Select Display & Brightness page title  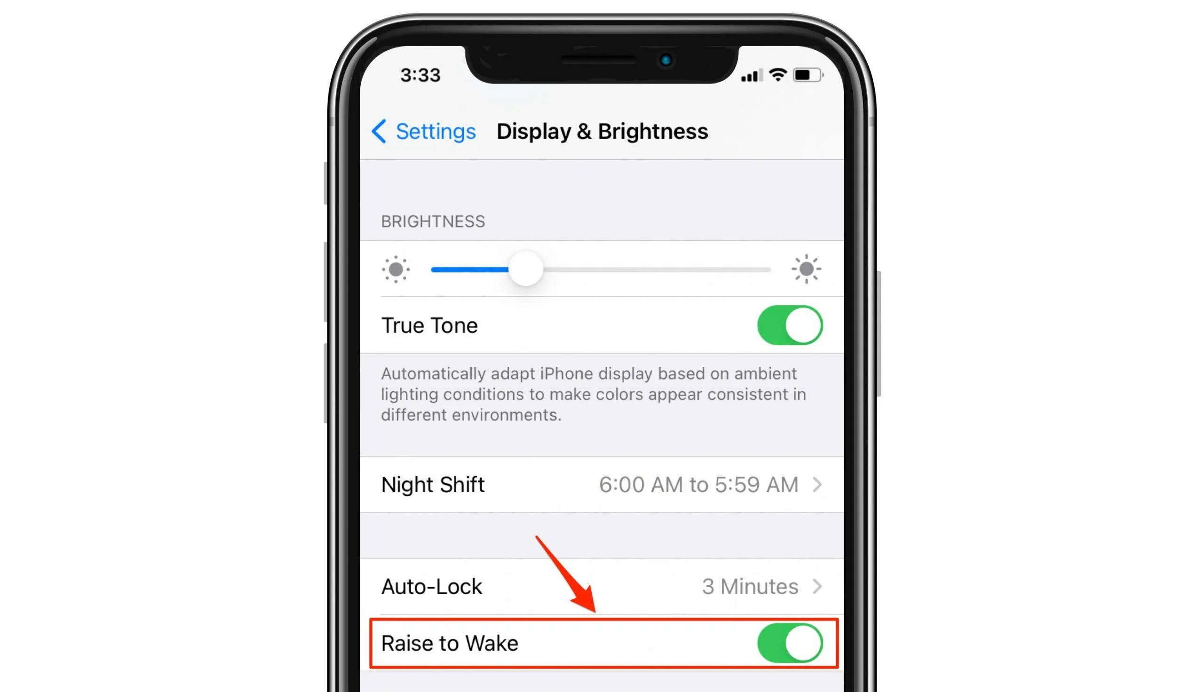click(x=602, y=132)
